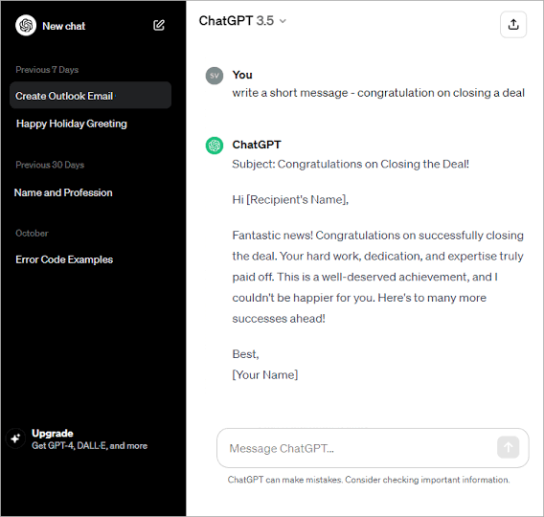Click the Previous 7 Days heading
The width and height of the screenshot is (544, 517).
[47, 70]
